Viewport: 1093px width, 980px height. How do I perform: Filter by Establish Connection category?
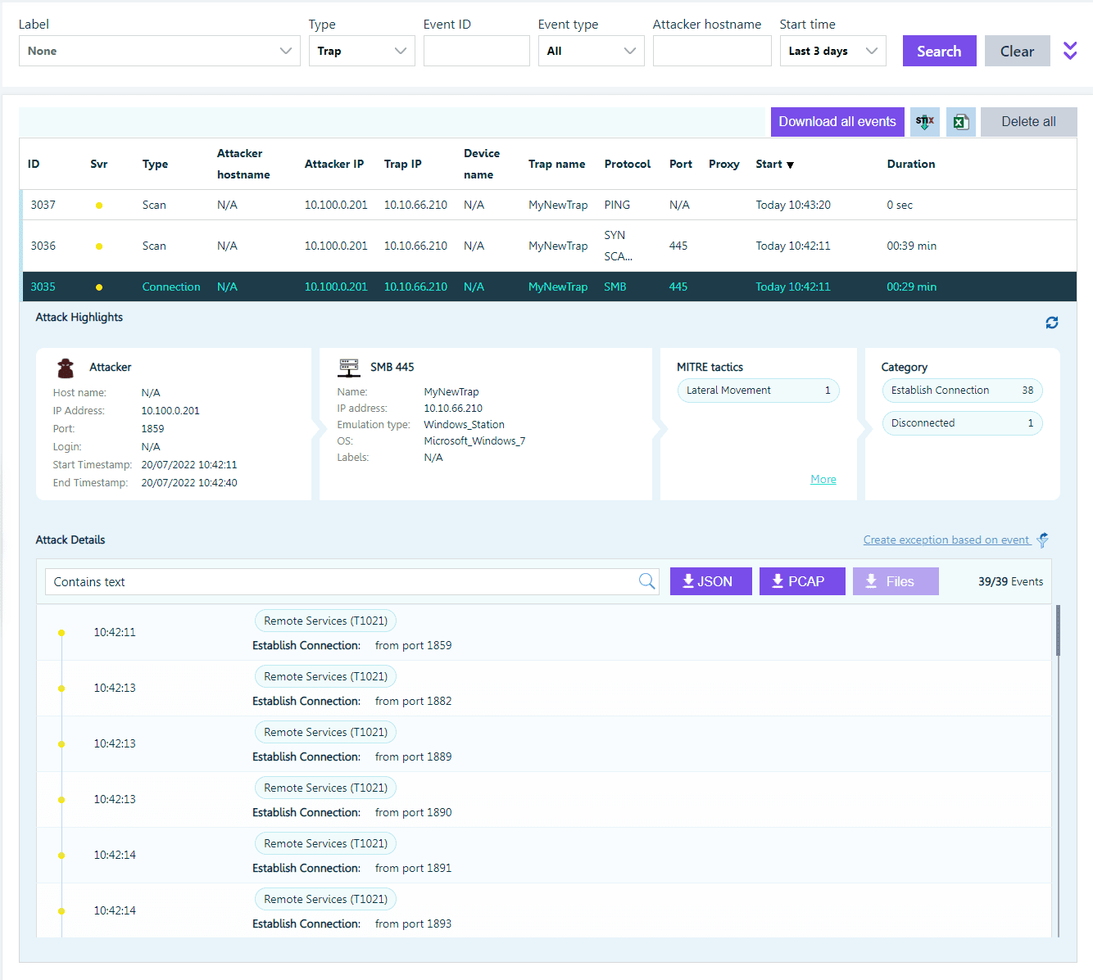(x=961, y=391)
